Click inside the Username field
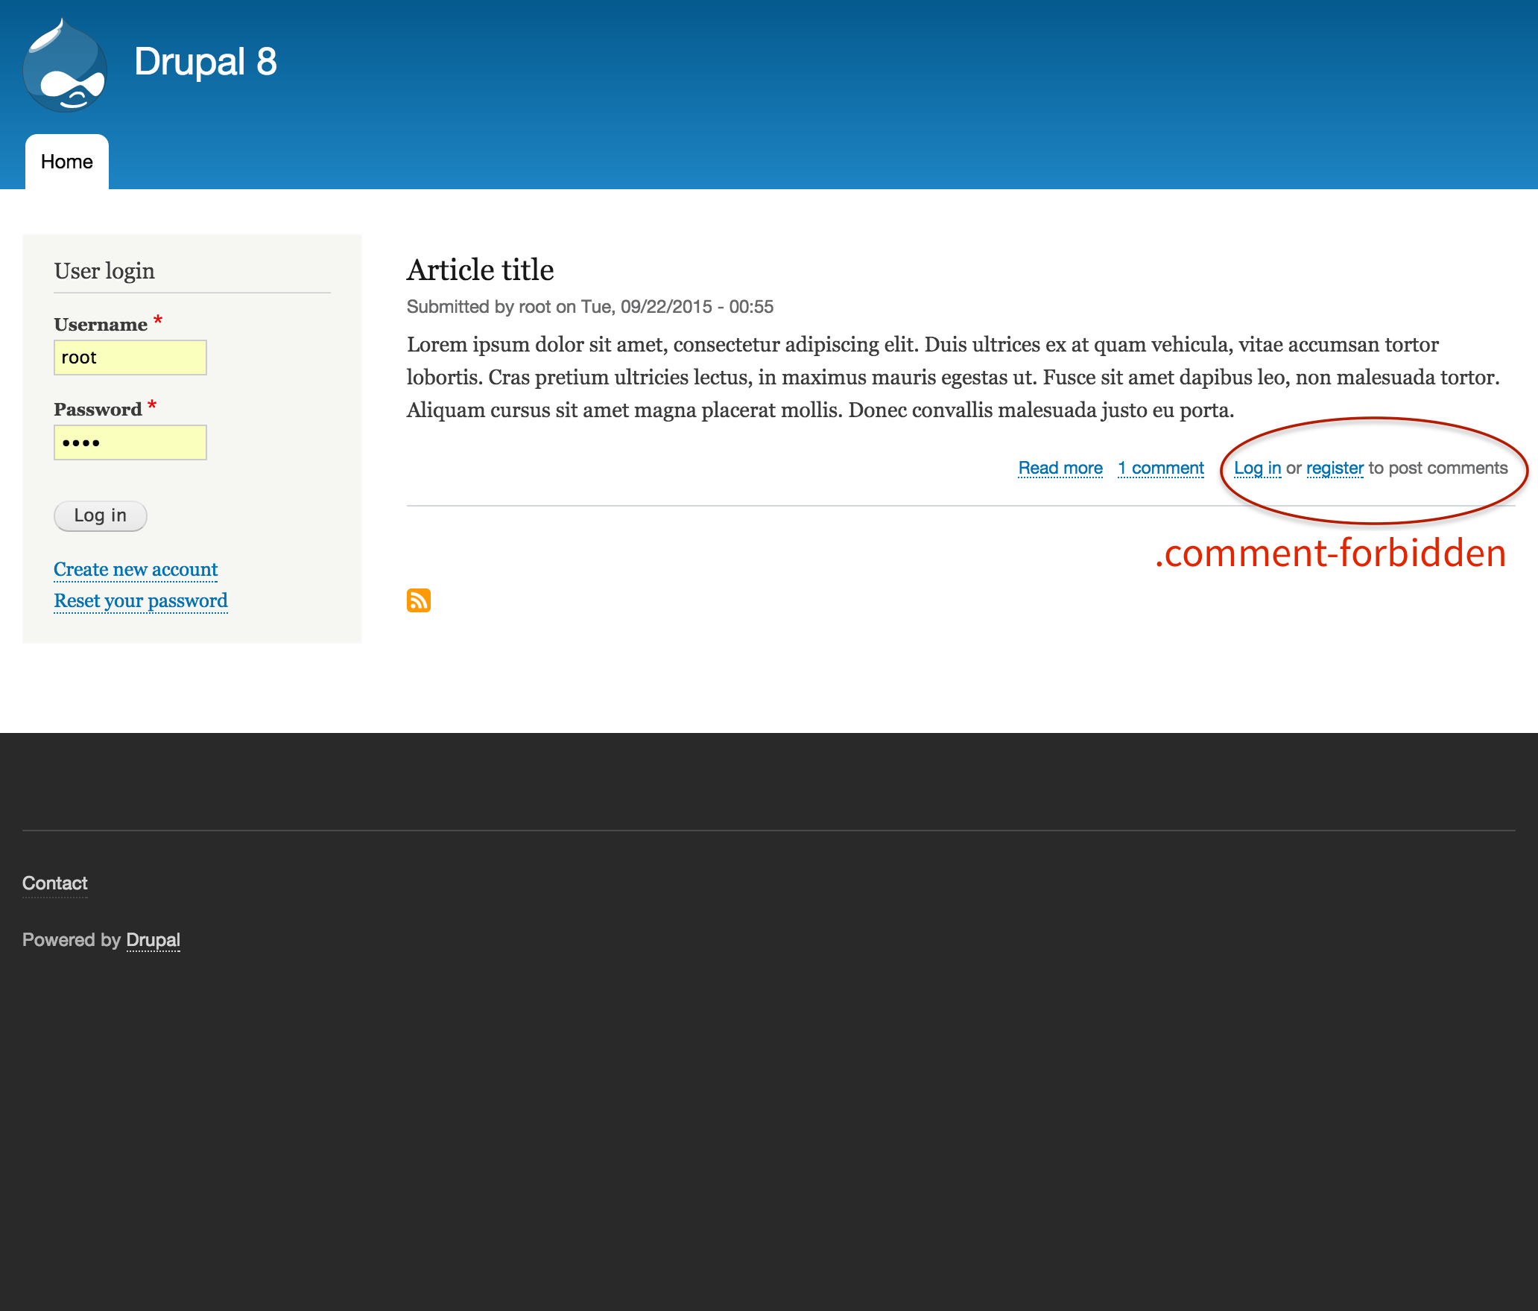This screenshot has width=1538, height=1311. point(130,357)
